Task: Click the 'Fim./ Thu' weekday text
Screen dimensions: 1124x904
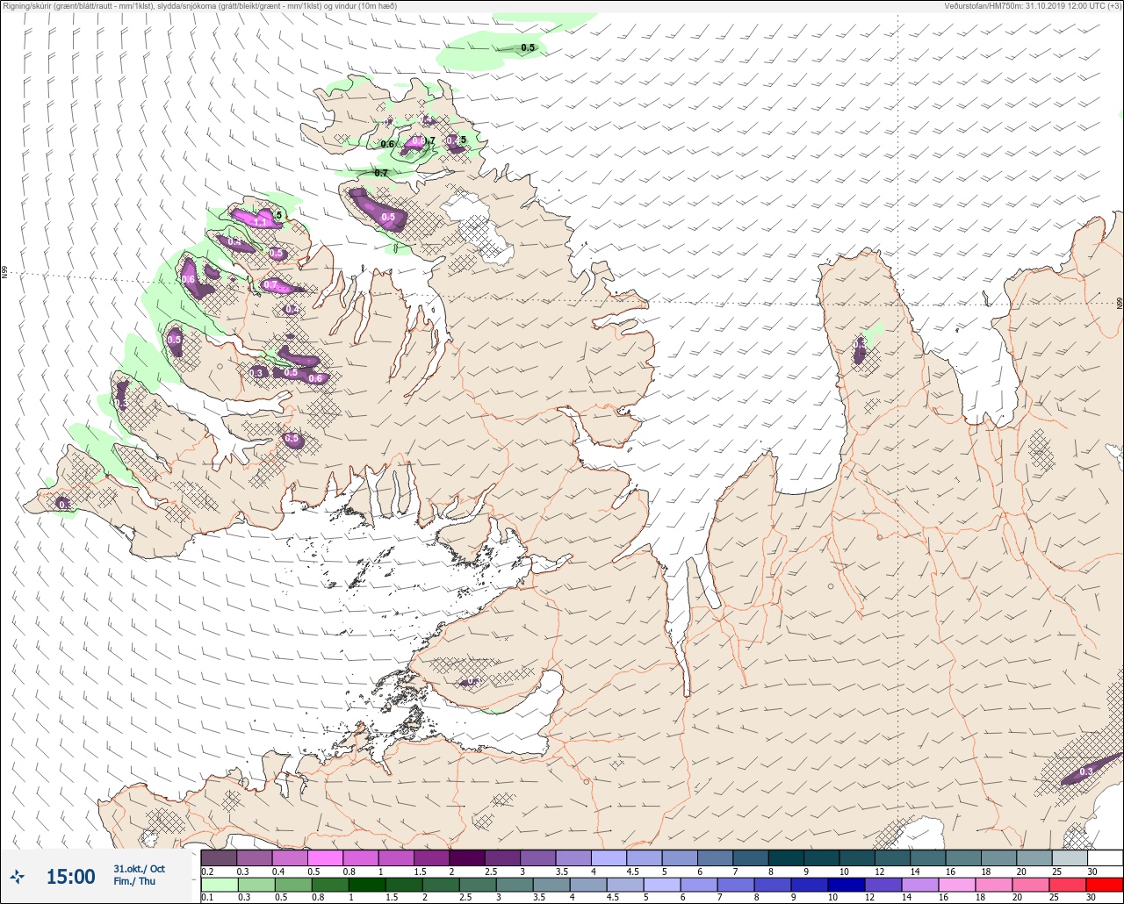Action: coord(134,882)
